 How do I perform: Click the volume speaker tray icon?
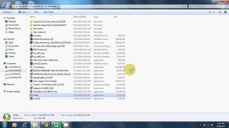(212, 125)
